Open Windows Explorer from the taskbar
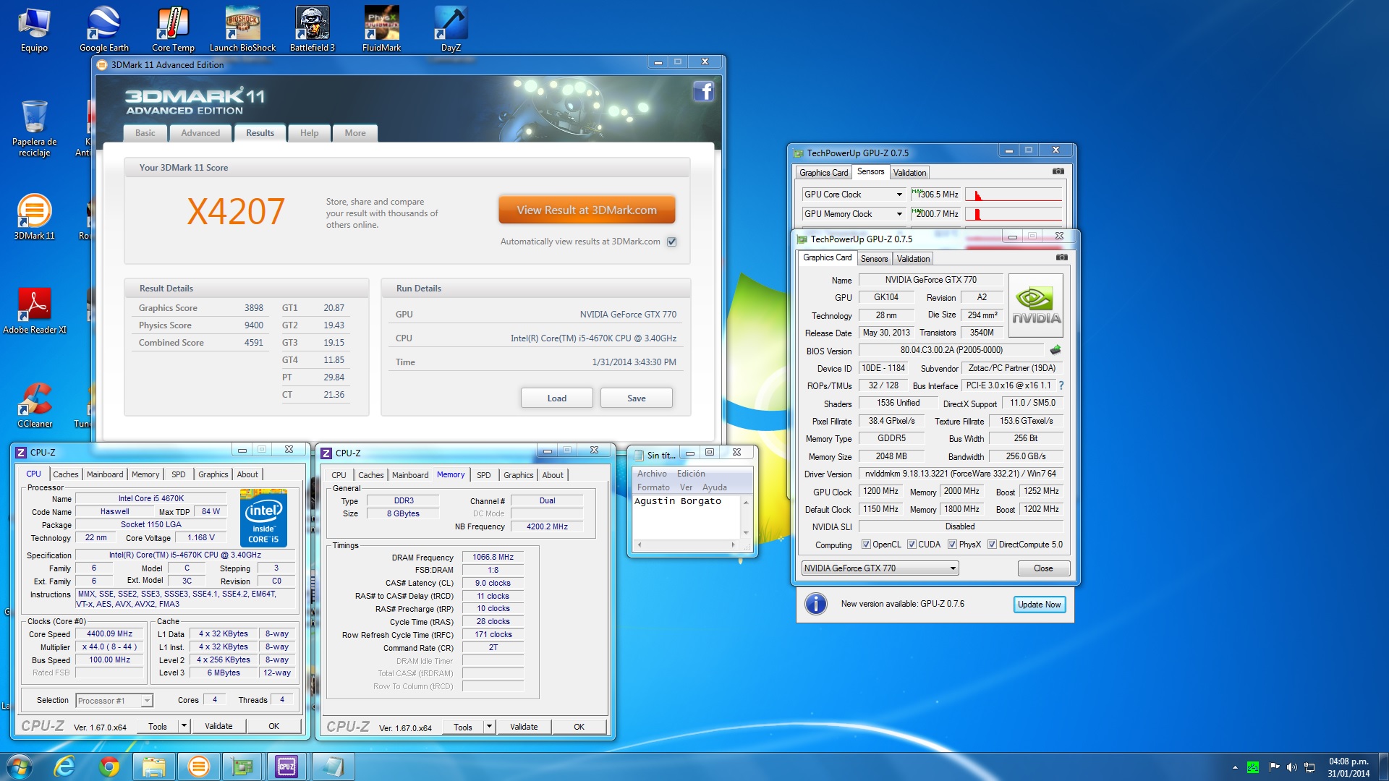Image resolution: width=1389 pixels, height=781 pixels. point(153,767)
